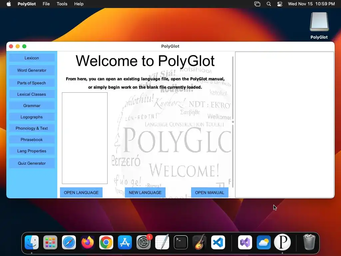This screenshot has height=256, width=341.
Task: Open Lexical Classes section
Action: pyautogui.click(x=32, y=94)
